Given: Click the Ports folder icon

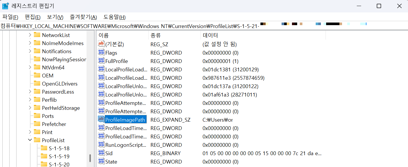Looking at the screenshot, I should pos(37,116).
